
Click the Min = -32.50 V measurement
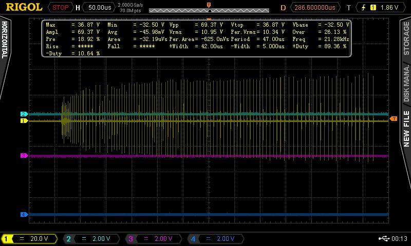(x=136, y=25)
